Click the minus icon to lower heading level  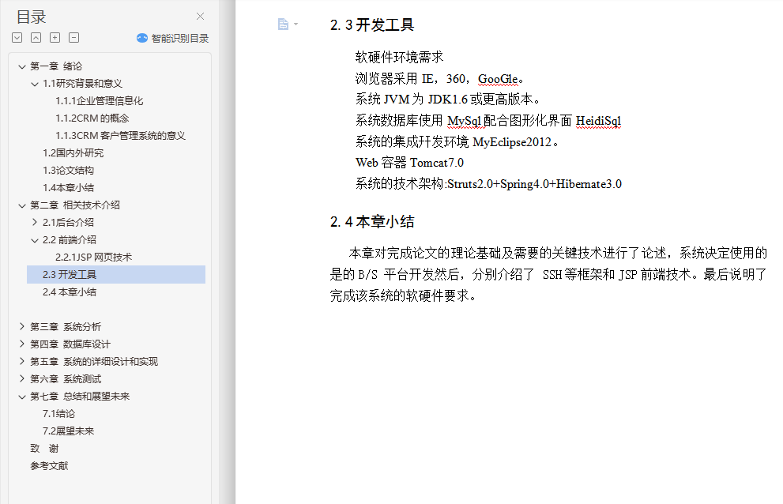(x=74, y=37)
